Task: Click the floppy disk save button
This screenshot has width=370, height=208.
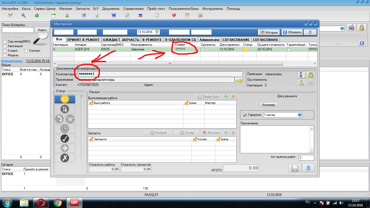Action: point(295,168)
